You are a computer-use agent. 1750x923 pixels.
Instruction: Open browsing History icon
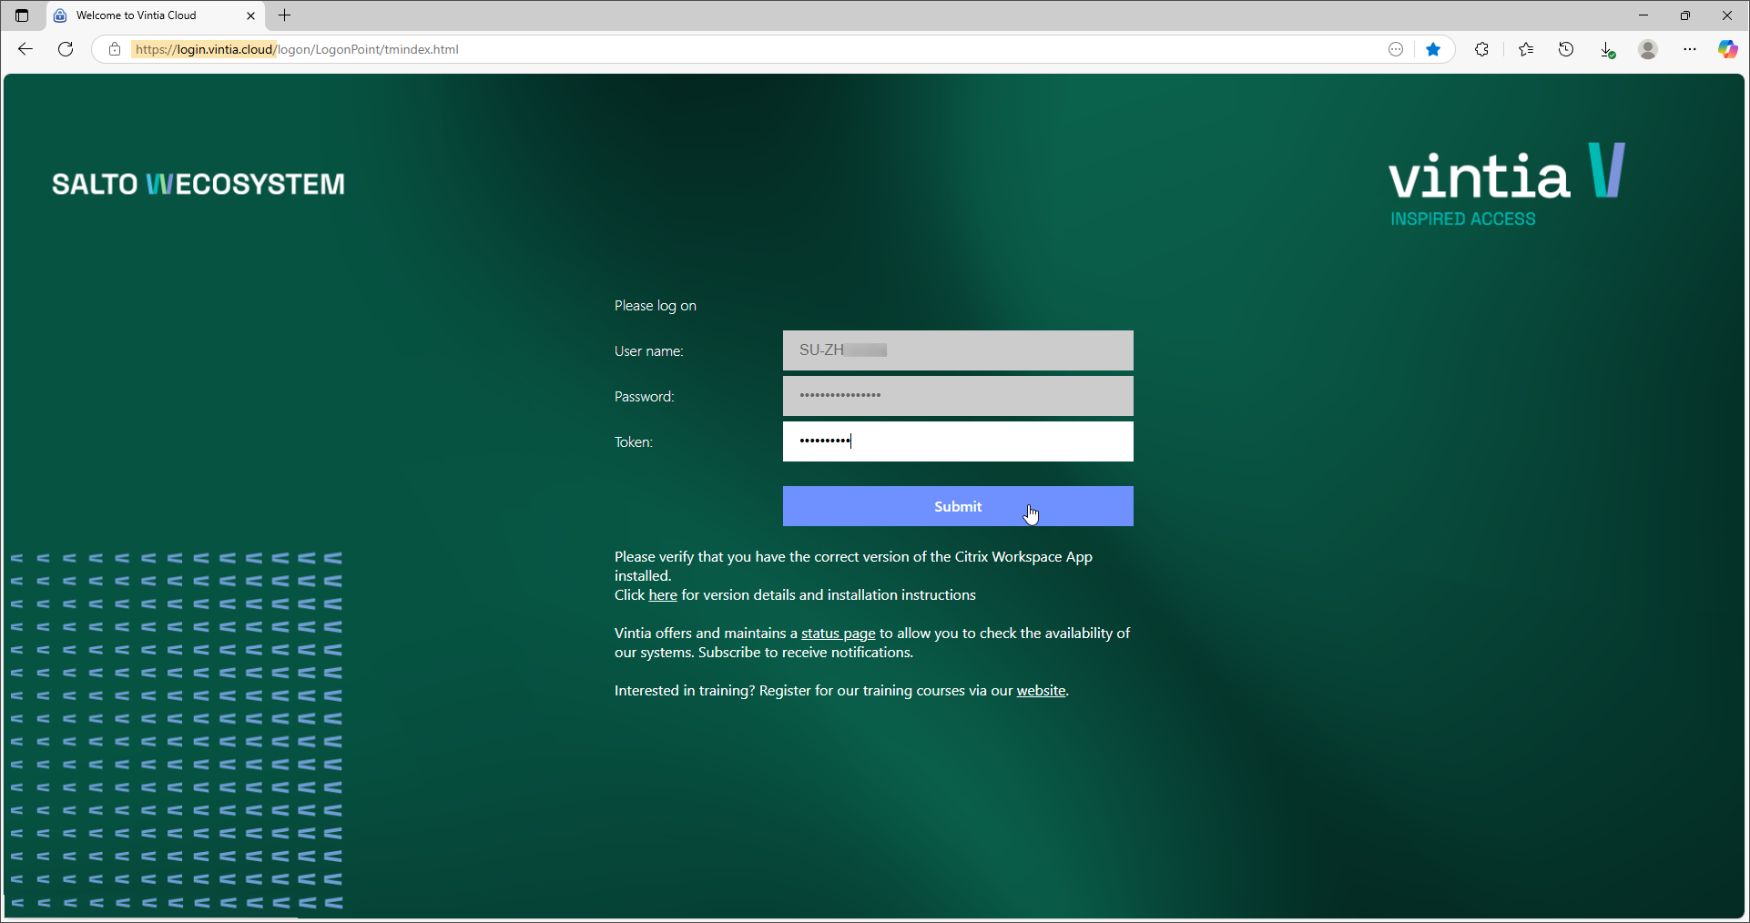point(1567,49)
